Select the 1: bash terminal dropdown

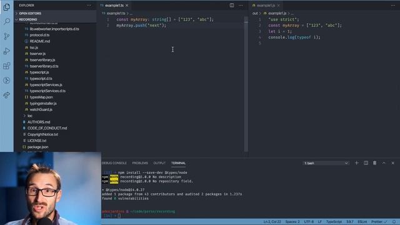click(x=326, y=163)
